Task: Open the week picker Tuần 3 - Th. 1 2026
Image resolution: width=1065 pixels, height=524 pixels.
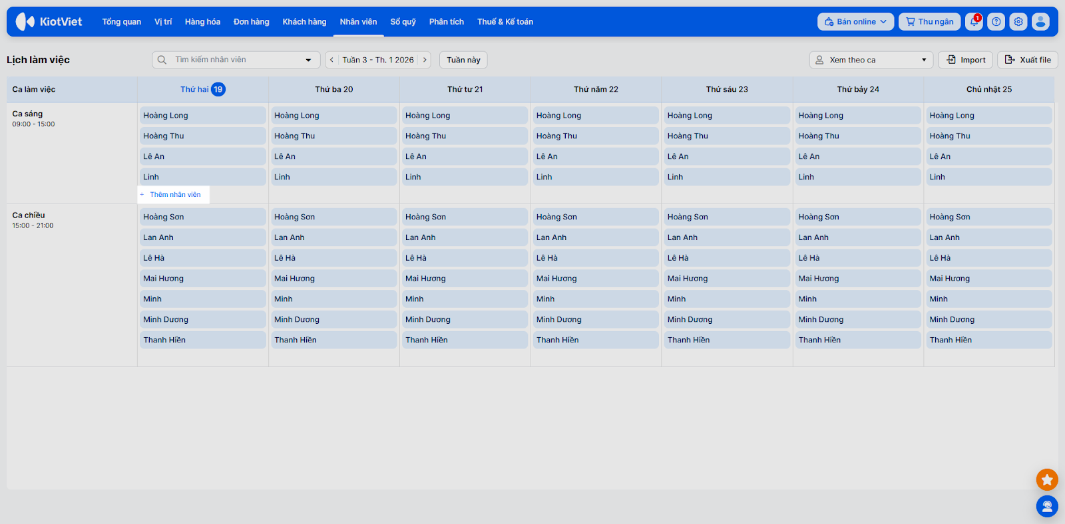Action: pos(378,60)
